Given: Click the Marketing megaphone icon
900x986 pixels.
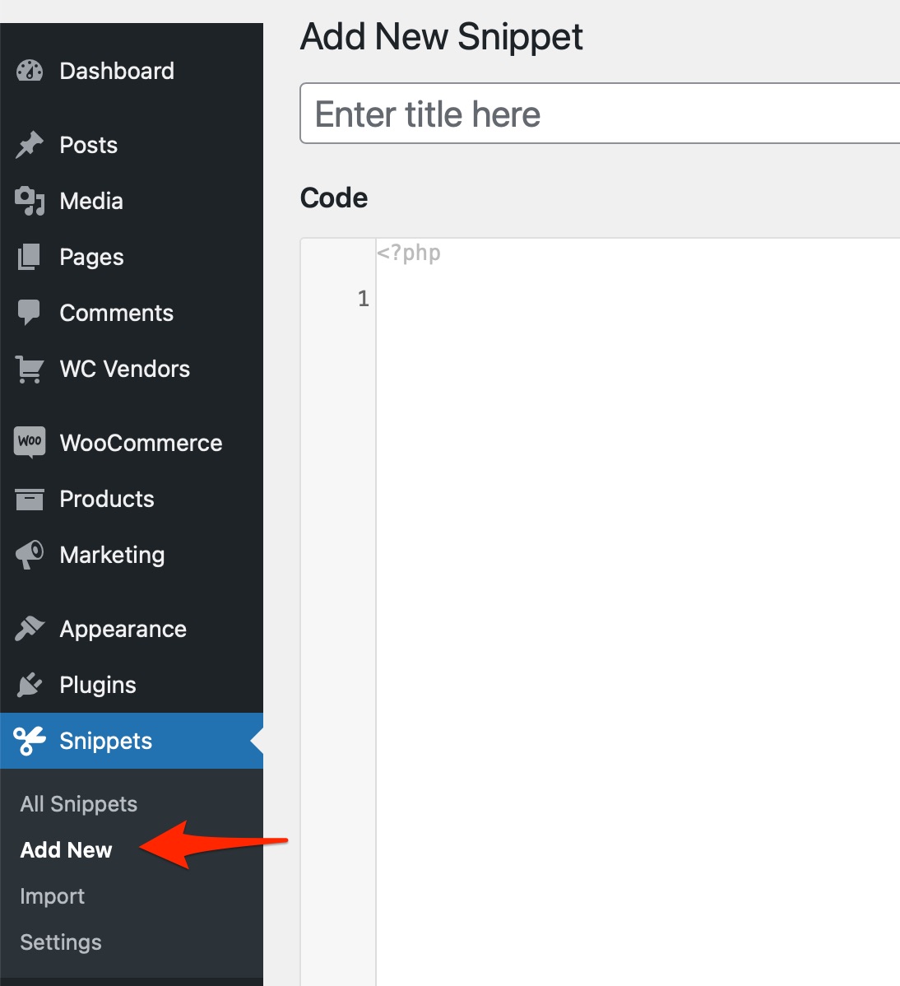Looking at the screenshot, I should pos(30,555).
